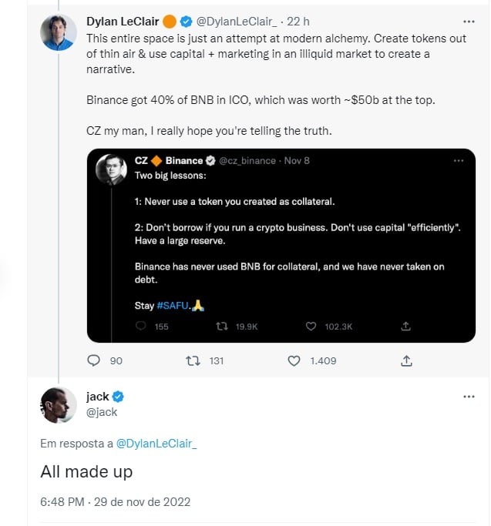
Task: Open jack's profile picture
Action: coord(59,405)
